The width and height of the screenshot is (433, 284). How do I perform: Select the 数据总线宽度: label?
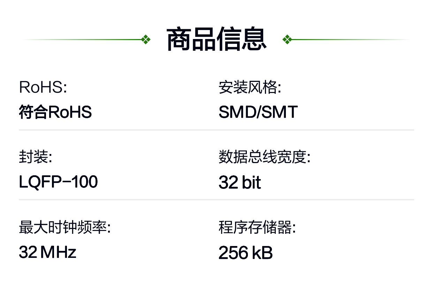[264, 157]
